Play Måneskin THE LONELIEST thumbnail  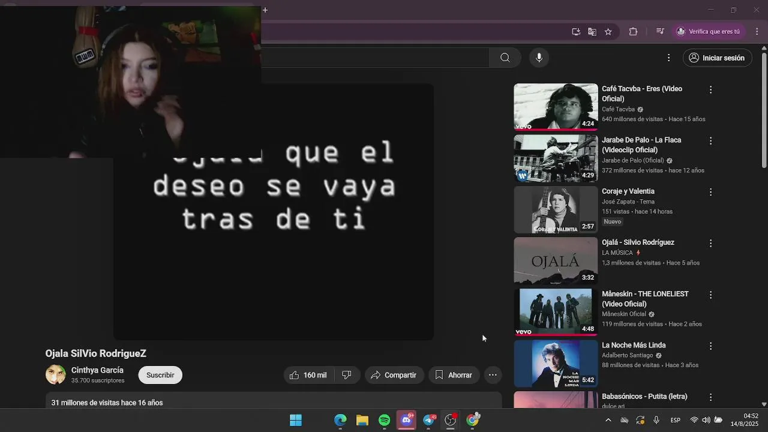pyautogui.click(x=556, y=312)
